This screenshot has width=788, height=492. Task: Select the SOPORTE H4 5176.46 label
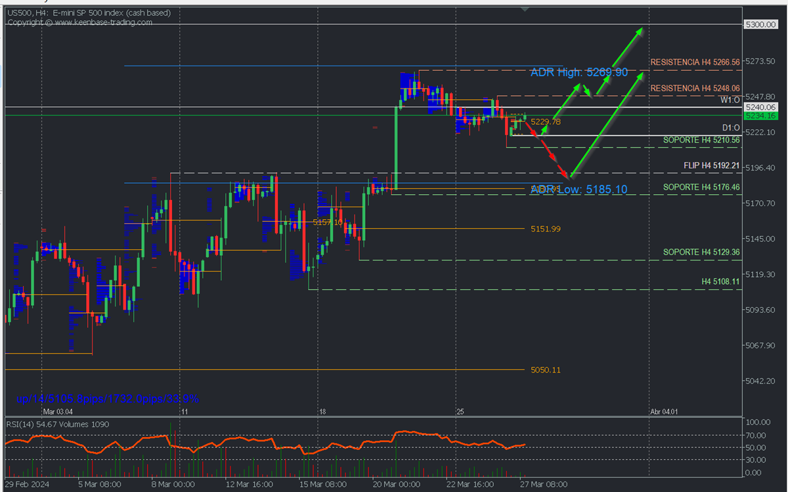coord(701,187)
